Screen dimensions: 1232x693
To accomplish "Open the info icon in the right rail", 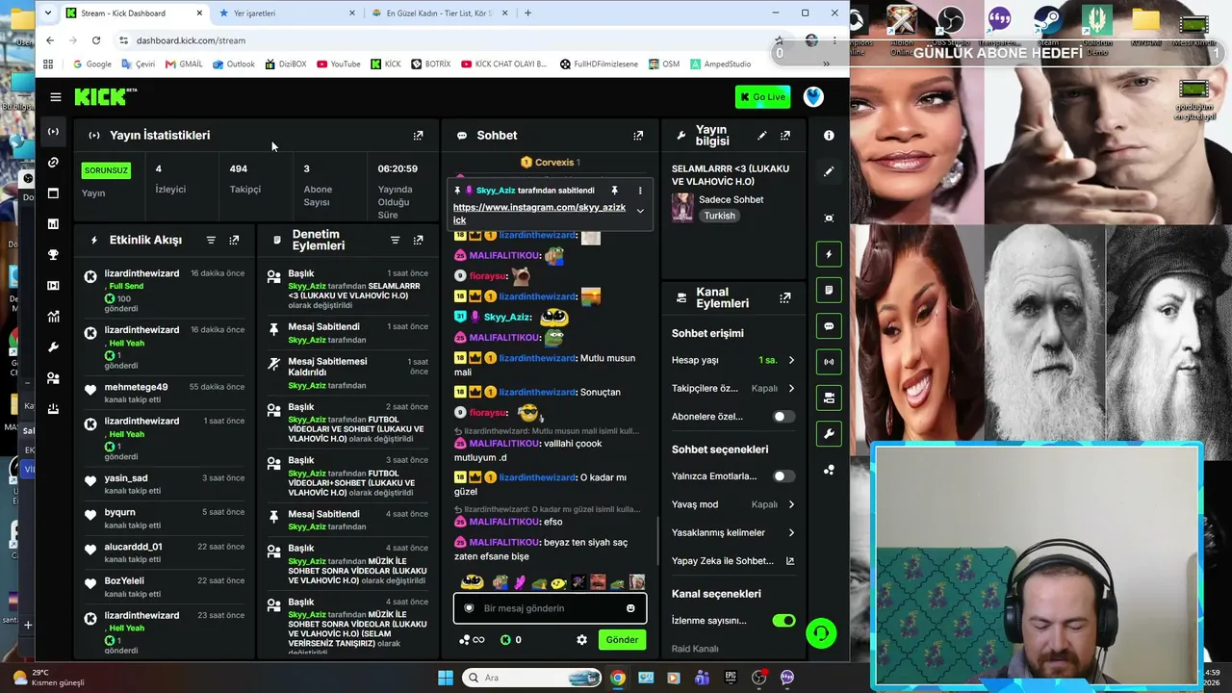I will click(829, 136).
